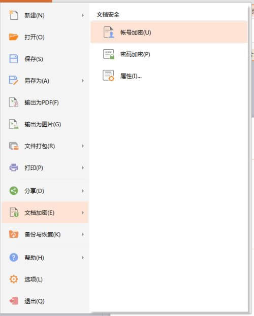The width and height of the screenshot is (254, 316).
Task: Click the 新建 new document icon
Action: (14, 15)
